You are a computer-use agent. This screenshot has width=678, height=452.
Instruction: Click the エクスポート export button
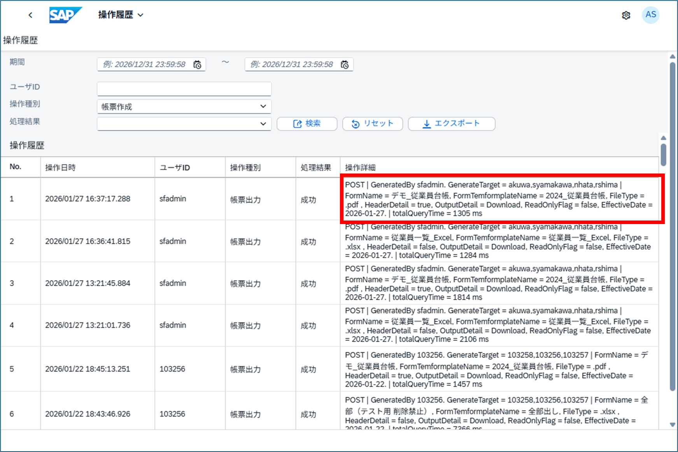click(451, 124)
